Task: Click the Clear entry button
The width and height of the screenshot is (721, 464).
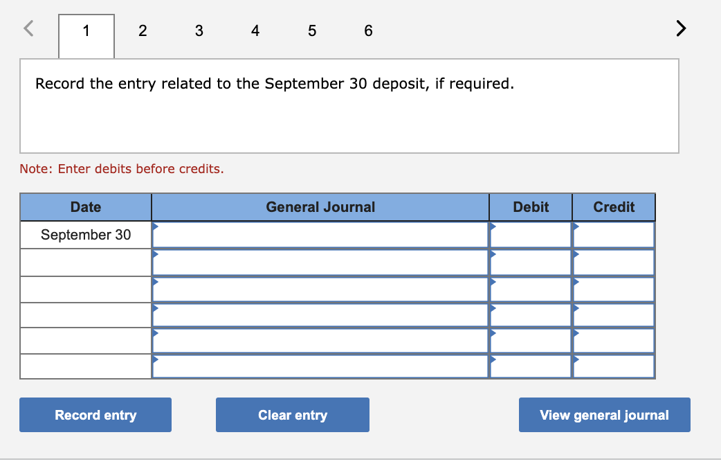Action: (x=292, y=415)
